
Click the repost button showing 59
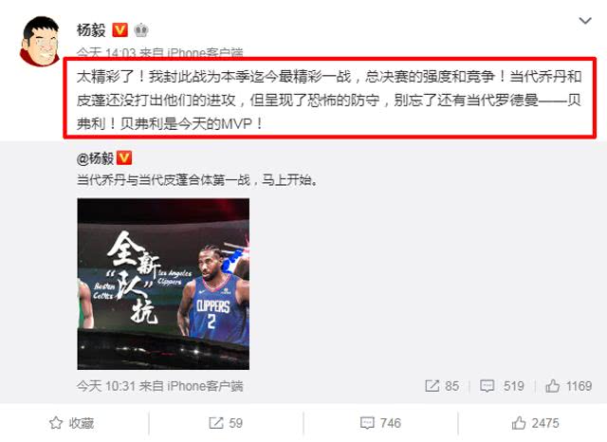(x=226, y=423)
